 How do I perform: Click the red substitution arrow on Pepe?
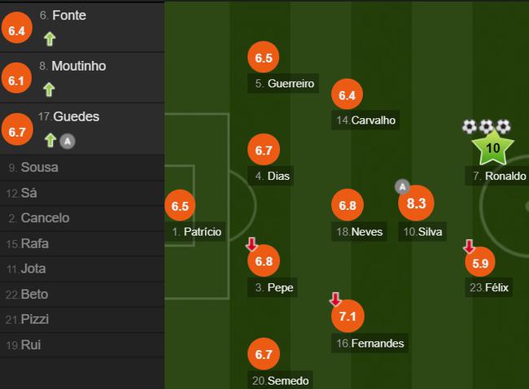point(251,244)
